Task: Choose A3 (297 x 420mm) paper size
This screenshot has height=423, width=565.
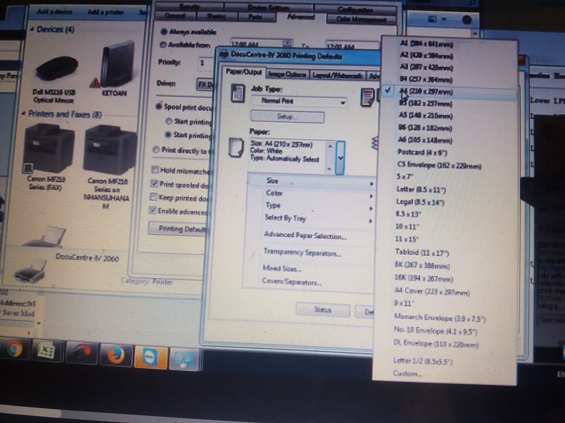Action: coord(426,68)
